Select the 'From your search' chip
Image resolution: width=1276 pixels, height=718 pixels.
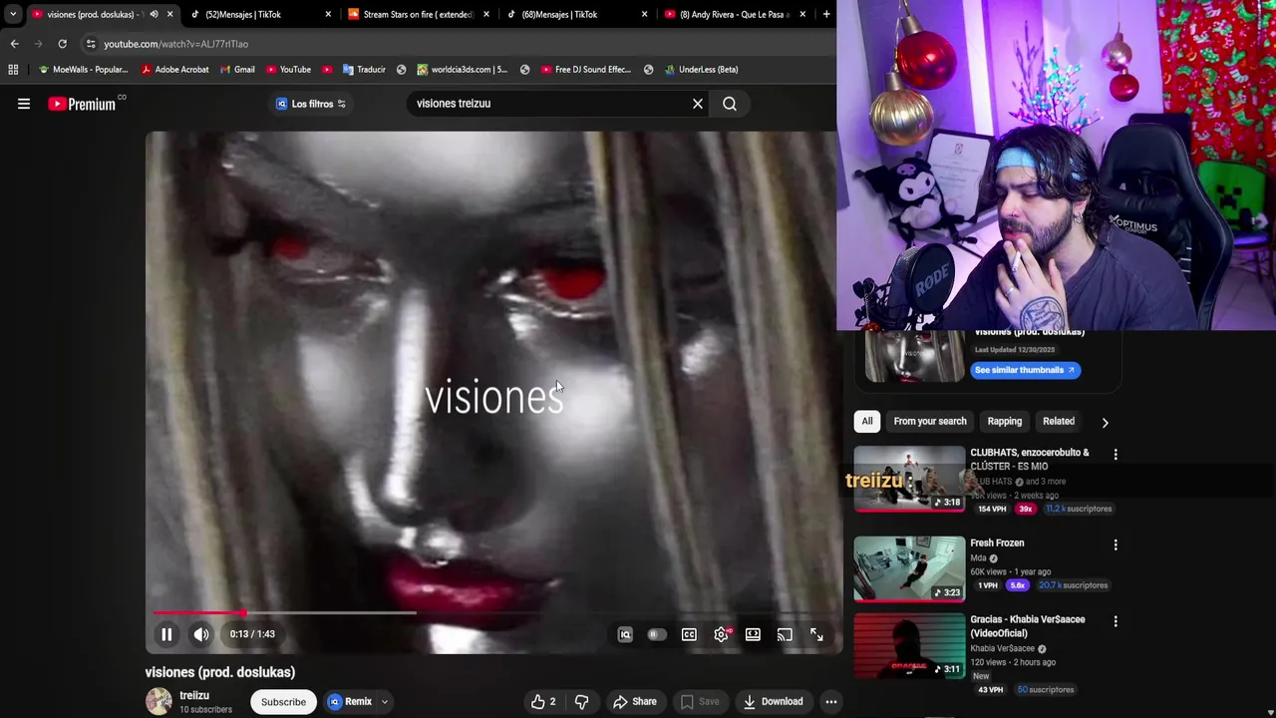(930, 421)
